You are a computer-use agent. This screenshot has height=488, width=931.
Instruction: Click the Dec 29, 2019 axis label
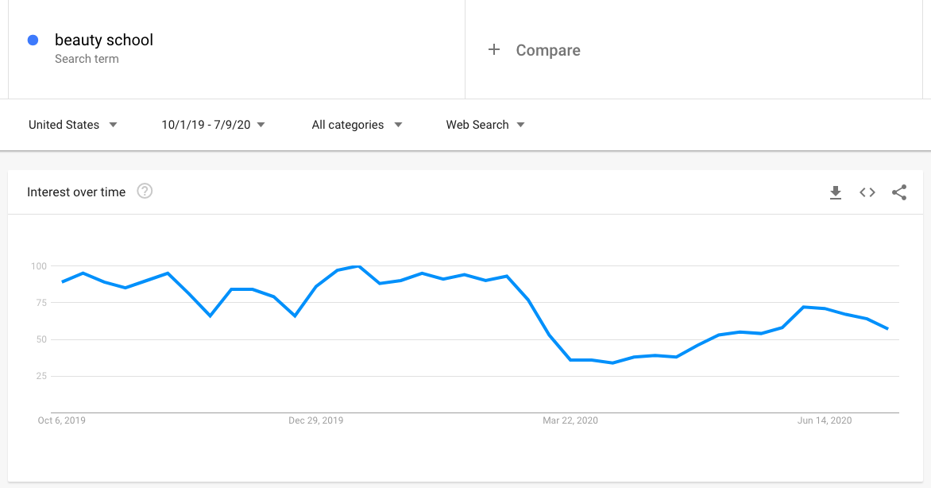[316, 420]
